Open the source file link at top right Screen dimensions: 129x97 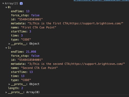101,1
